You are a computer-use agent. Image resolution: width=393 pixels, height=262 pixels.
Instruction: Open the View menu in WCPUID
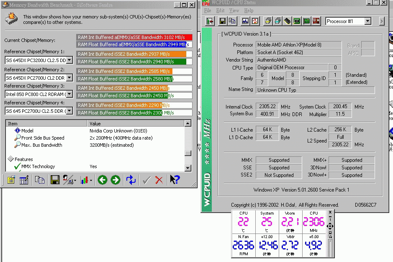pyautogui.click(x=234, y=10)
